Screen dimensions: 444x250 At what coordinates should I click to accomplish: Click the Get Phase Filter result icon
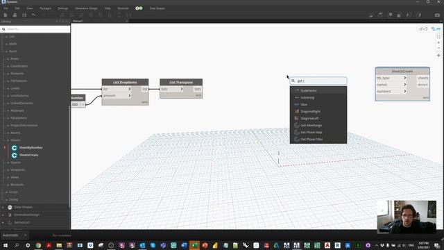297,139
